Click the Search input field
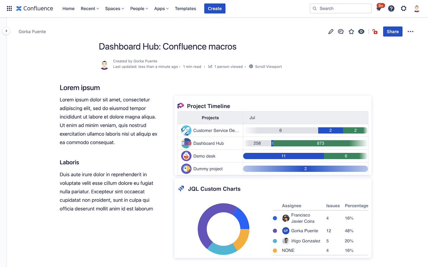This screenshot has height=267, width=428. pyautogui.click(x=341, y=9)
